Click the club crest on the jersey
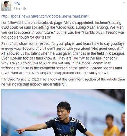Screen dimensions: 127x136 click(x=72, y=129)
